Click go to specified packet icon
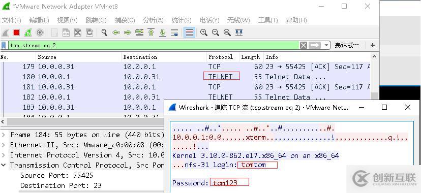The image size is (421, 193). 139,33
